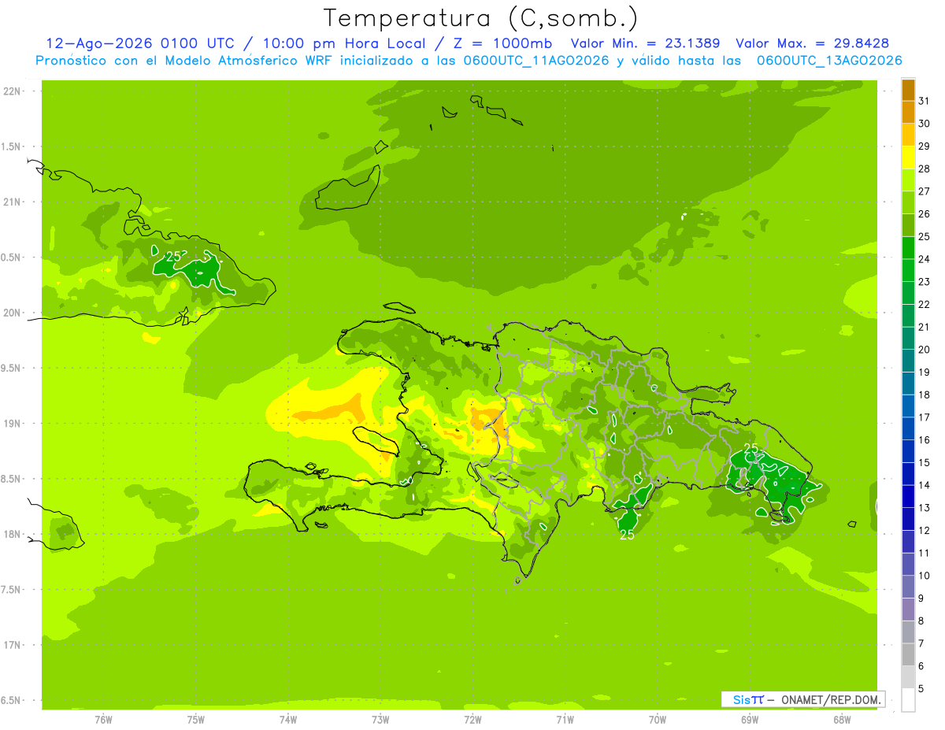Select the "6.5N" latitude tick label

[13, 700]
